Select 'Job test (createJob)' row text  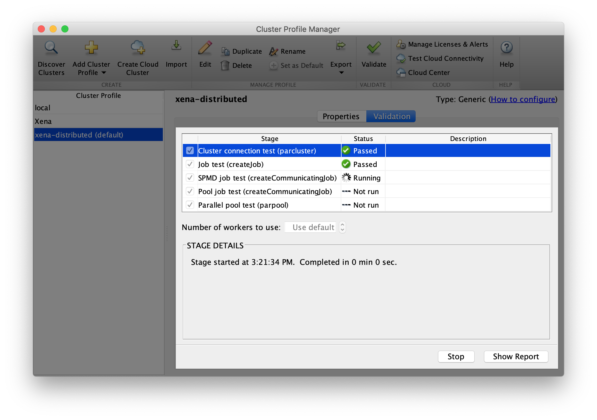pos(231,164)
